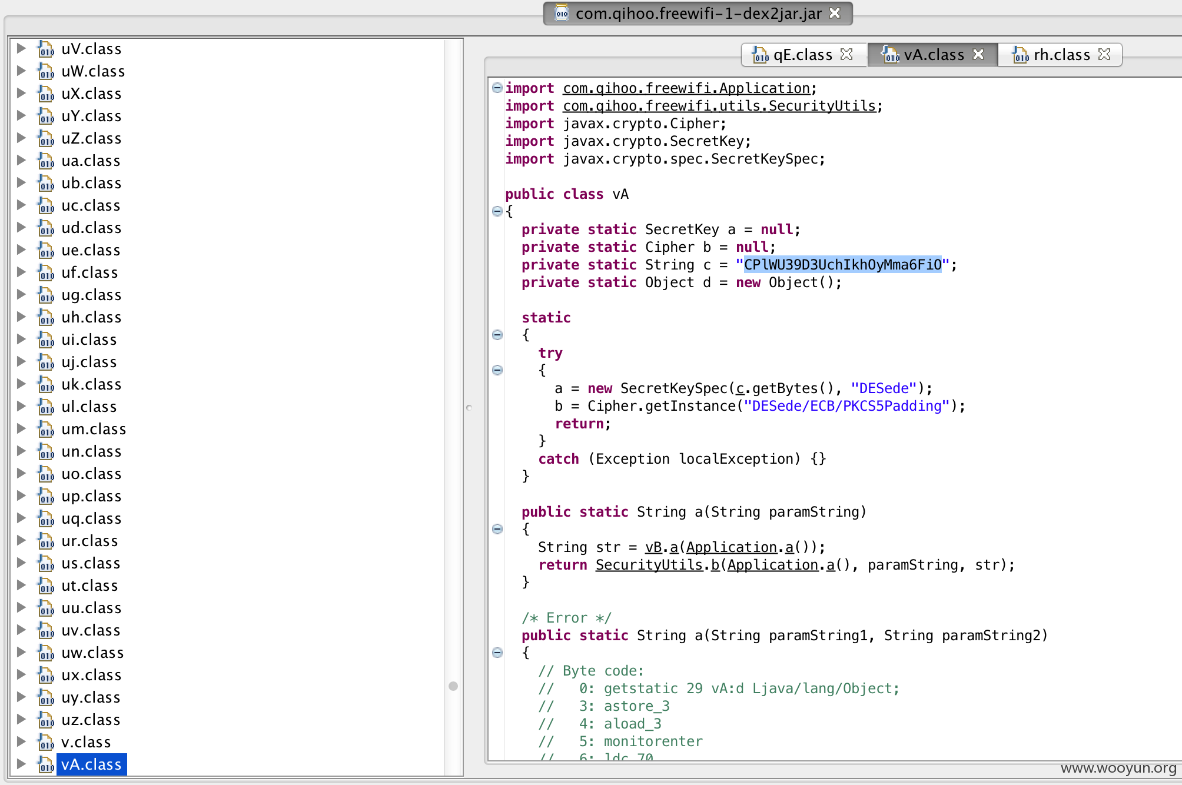Image resolution: width=1182 pixels, height=785 pixels.
Task: Click the uq.class file icon
Action: 46,518
